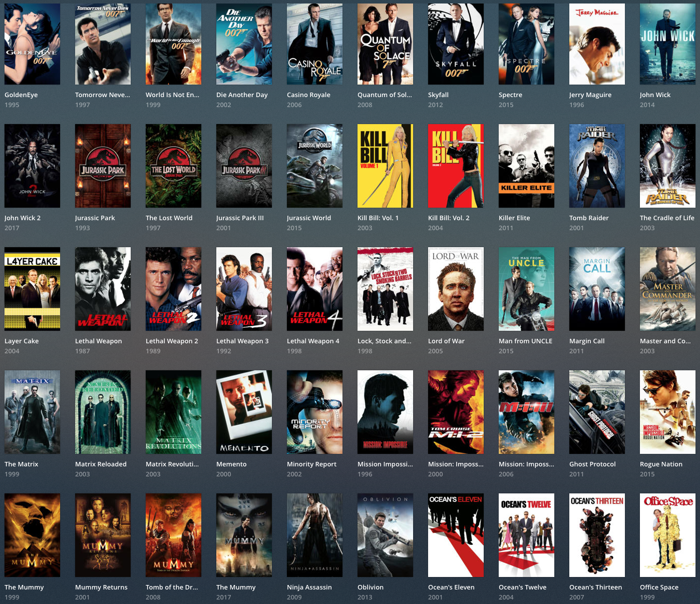
Task: Click the Oblivion movie poster
Action: tap(385, 535)
